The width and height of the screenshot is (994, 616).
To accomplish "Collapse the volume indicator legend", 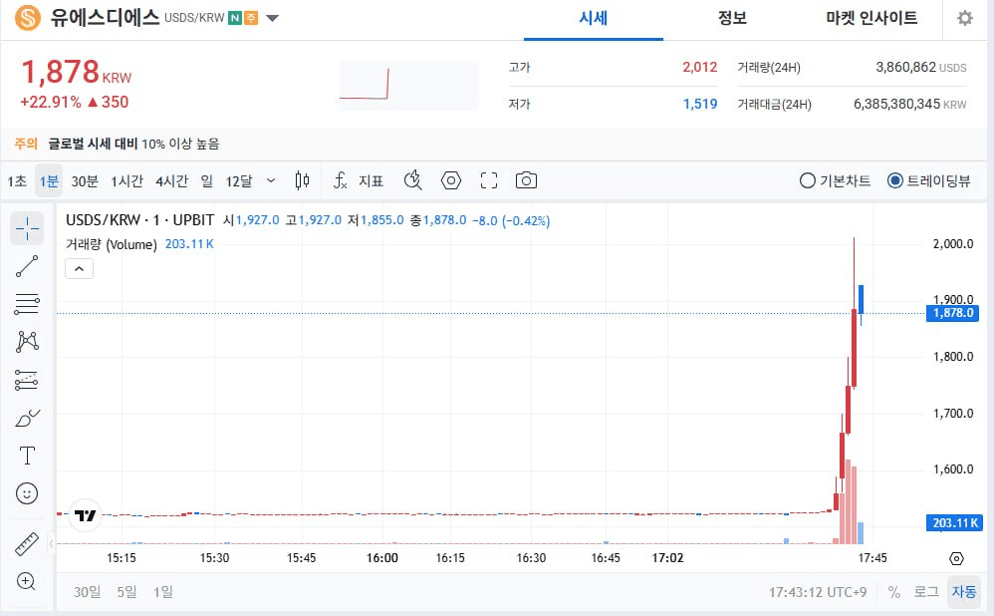I will pos(79,268).
